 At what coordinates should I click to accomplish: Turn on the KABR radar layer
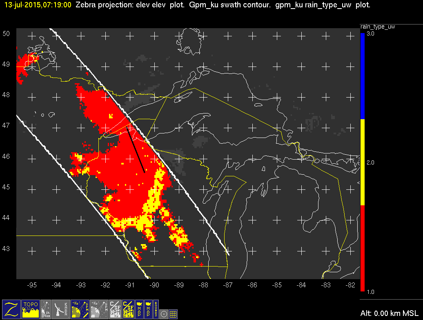(x=61, y=309)
